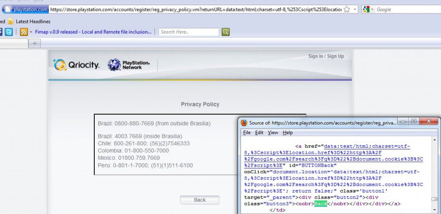
Task: Click the green magnifier search button
Action: (226, 32)
